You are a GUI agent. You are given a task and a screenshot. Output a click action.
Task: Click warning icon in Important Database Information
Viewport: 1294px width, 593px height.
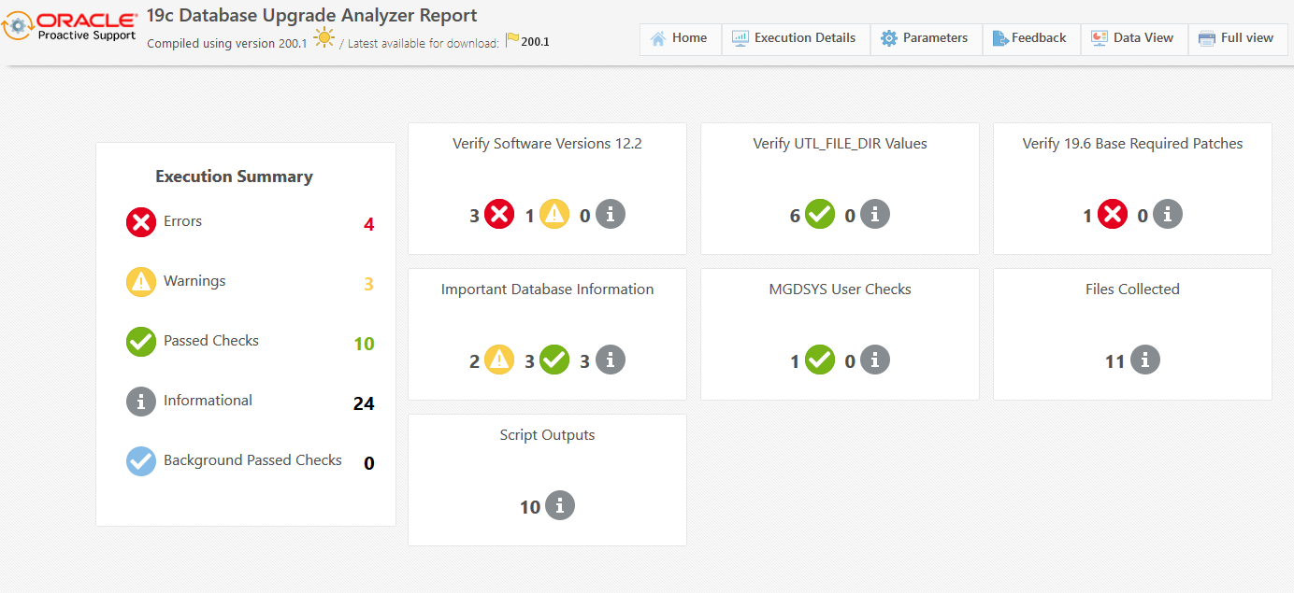(499, 360)
